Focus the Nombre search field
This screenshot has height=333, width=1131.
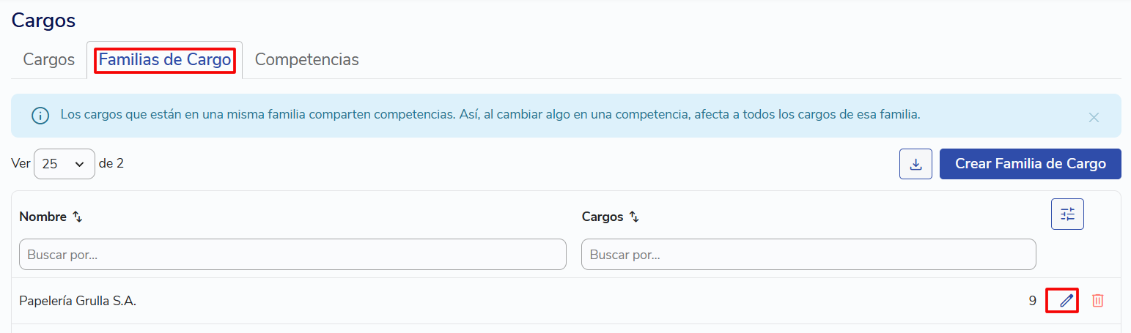[x=292, y=254]
